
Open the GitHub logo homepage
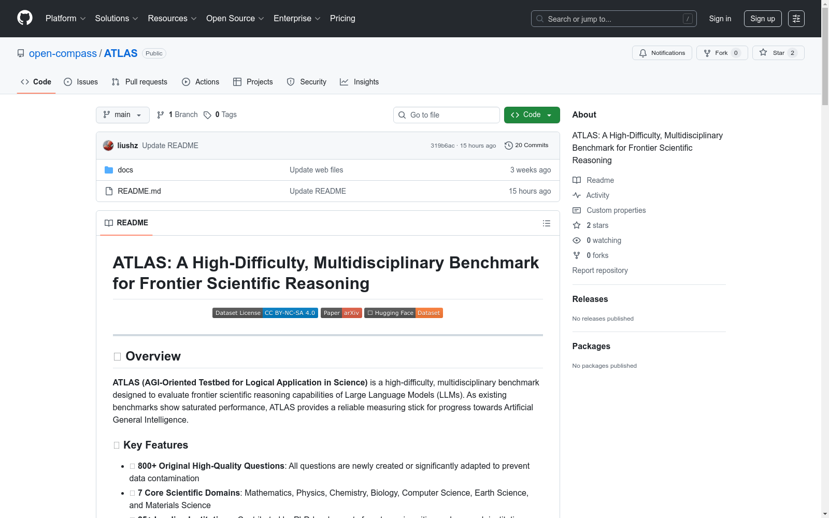[x=25, y=18]
